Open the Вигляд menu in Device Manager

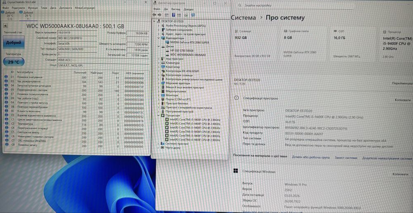click(176, 9)
